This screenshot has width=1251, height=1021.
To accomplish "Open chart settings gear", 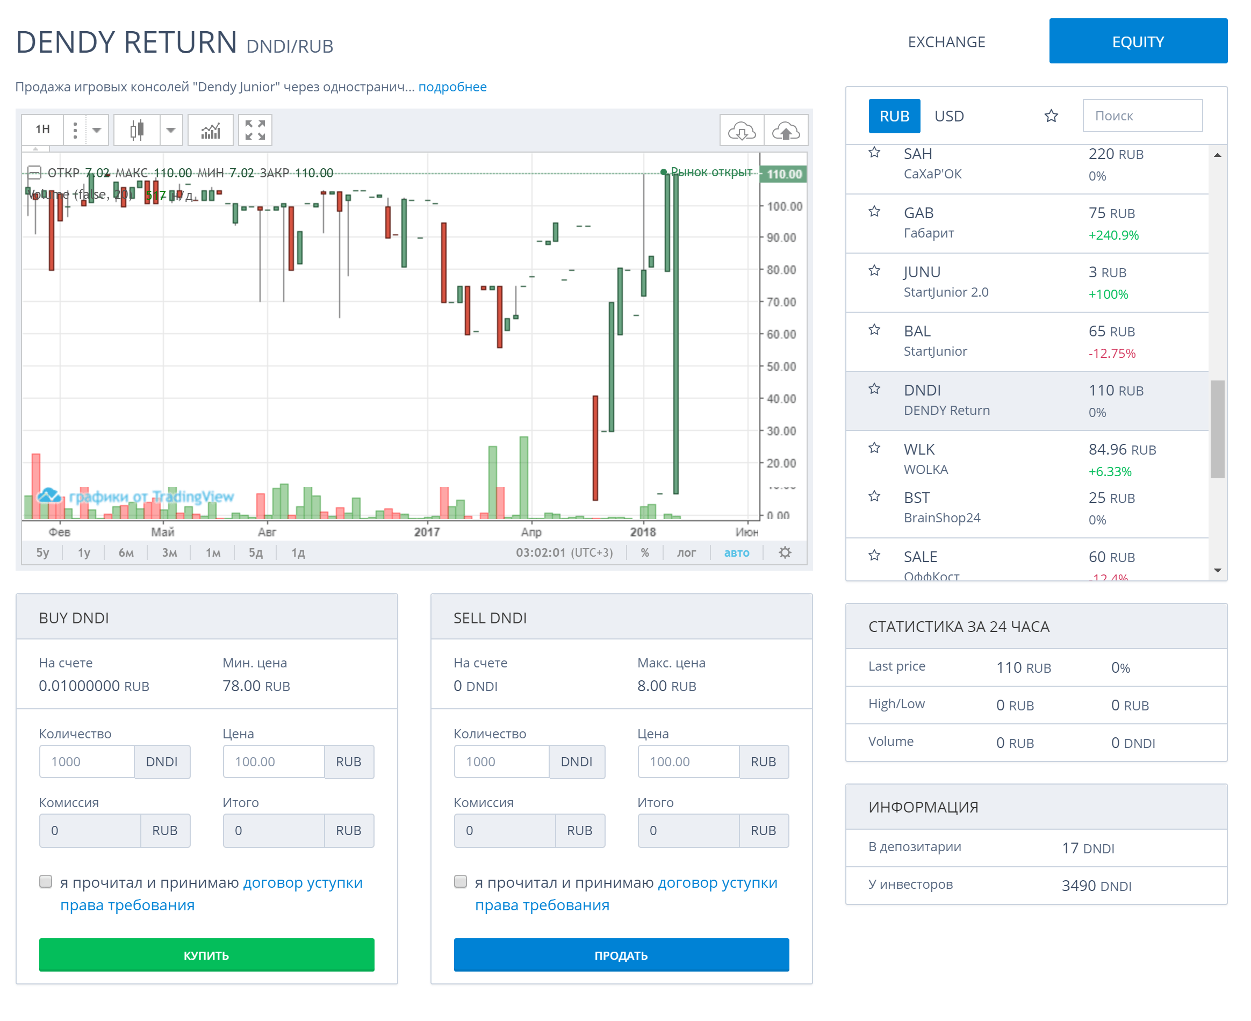I will pos(786,553).
